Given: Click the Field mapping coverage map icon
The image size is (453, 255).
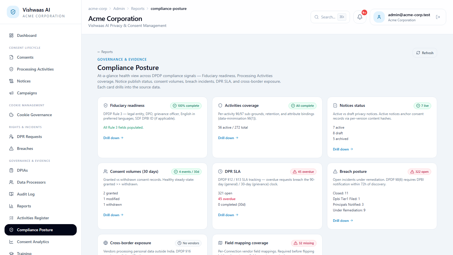Looking at the screenshot, I should 220,243.
